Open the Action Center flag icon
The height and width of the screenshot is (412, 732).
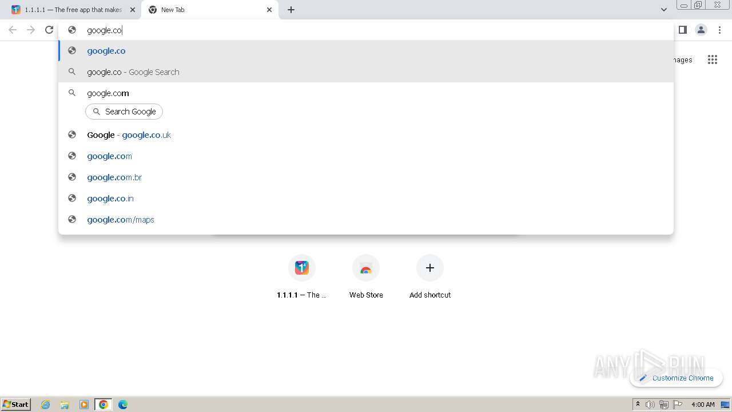(678, 405)
